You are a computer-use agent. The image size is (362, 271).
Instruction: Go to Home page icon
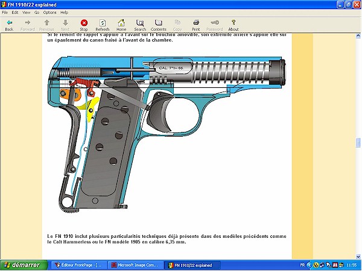click(x=121, y=23)
